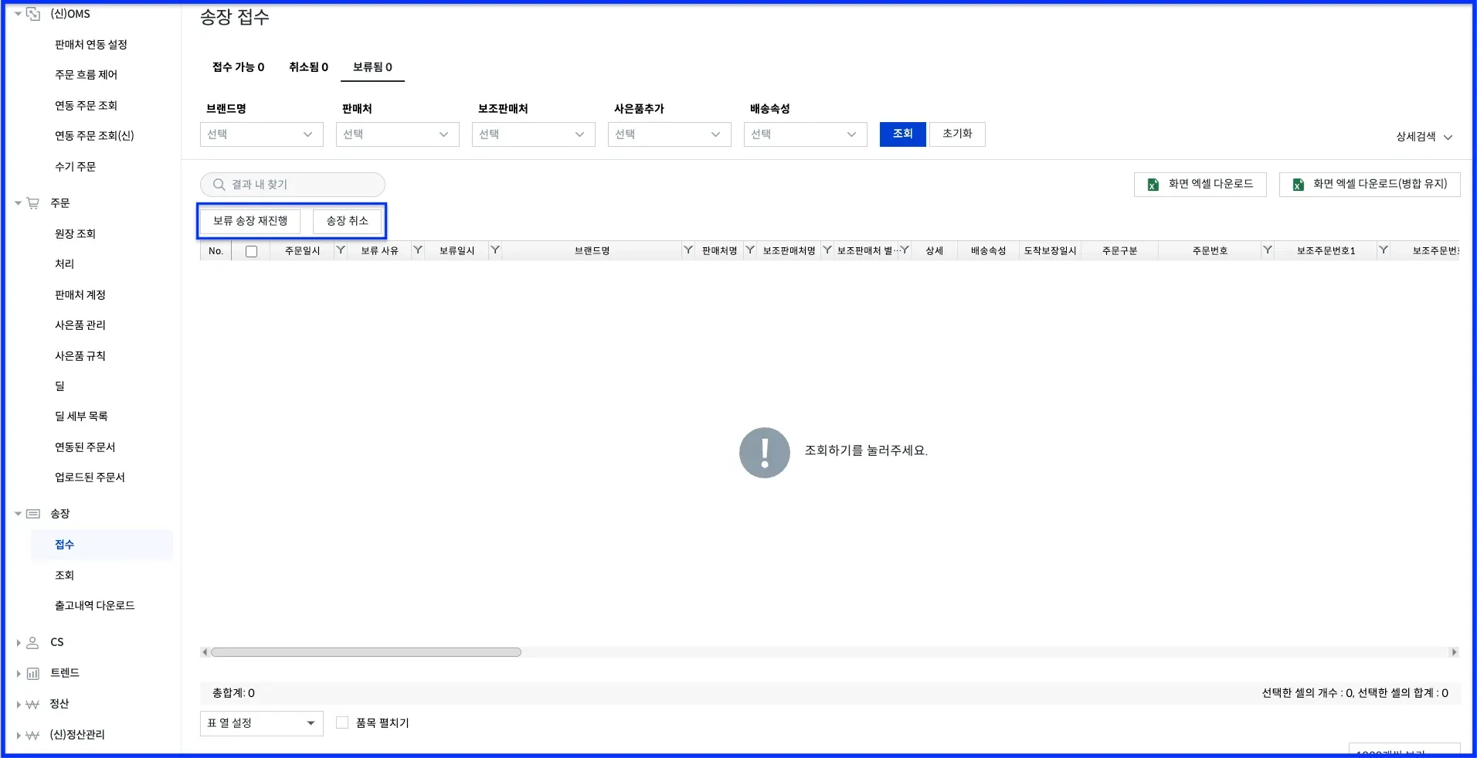The height and width of the screenshot is (758, 1477).
Task: Click the 보류 송장 재진행 button
Action: [250, 221]
